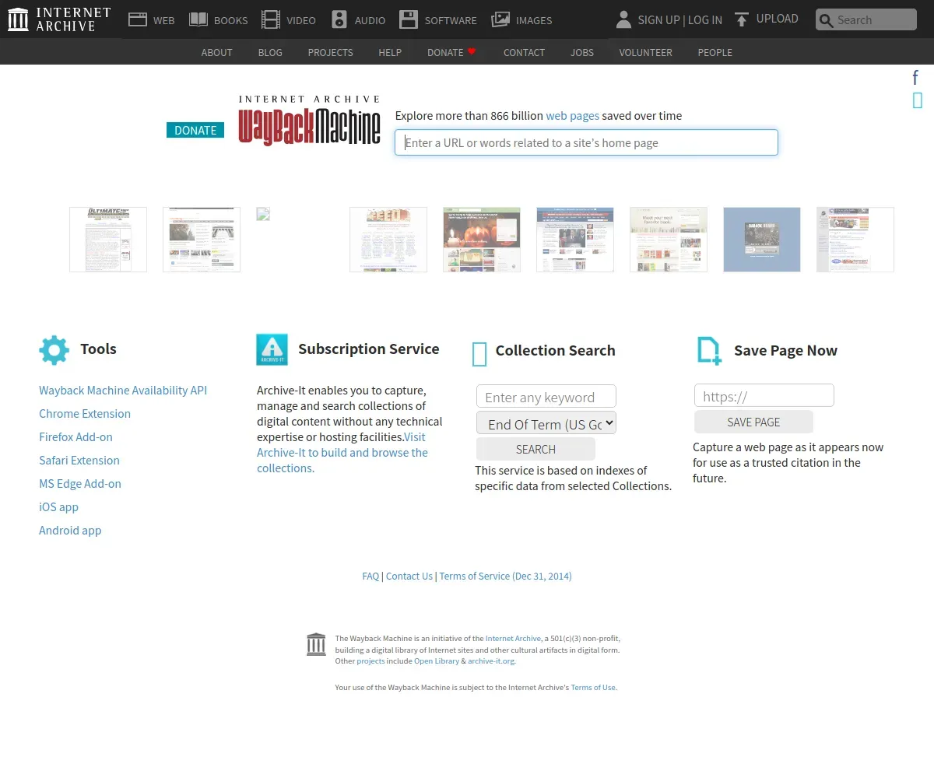
Task: Click the Facebook share icon
Action: pyautogui.click(x=916, y=77)
